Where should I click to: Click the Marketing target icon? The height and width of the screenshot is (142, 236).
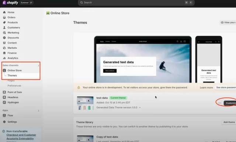4,33
